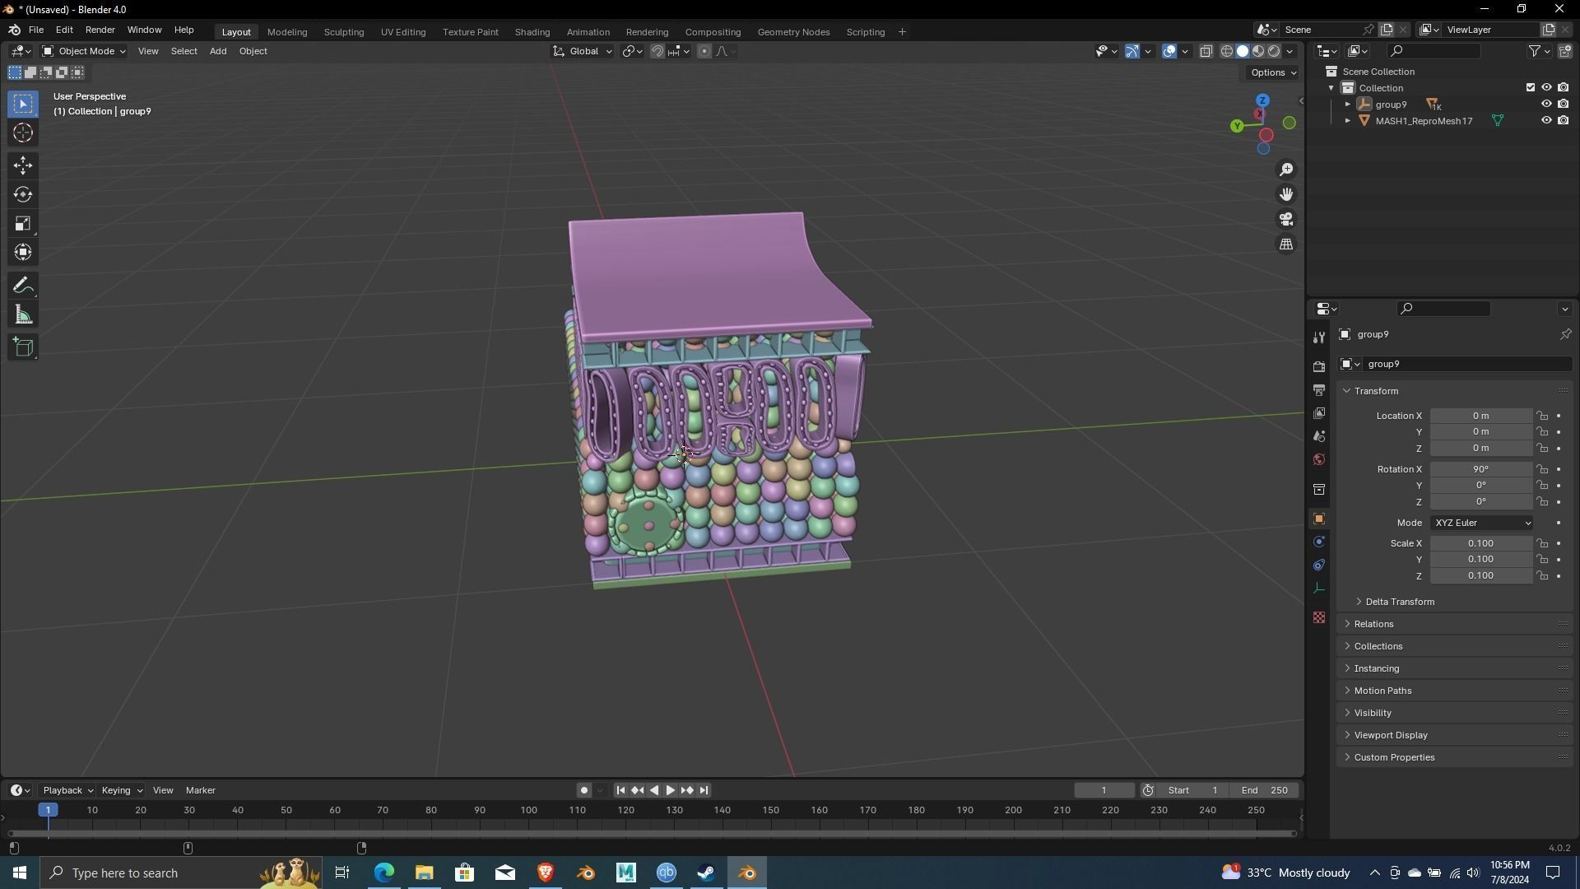This screenshot has height=889, width=1580.
Task: Expand group9 in the outliner tree
Action: (x=1347, y=105)
